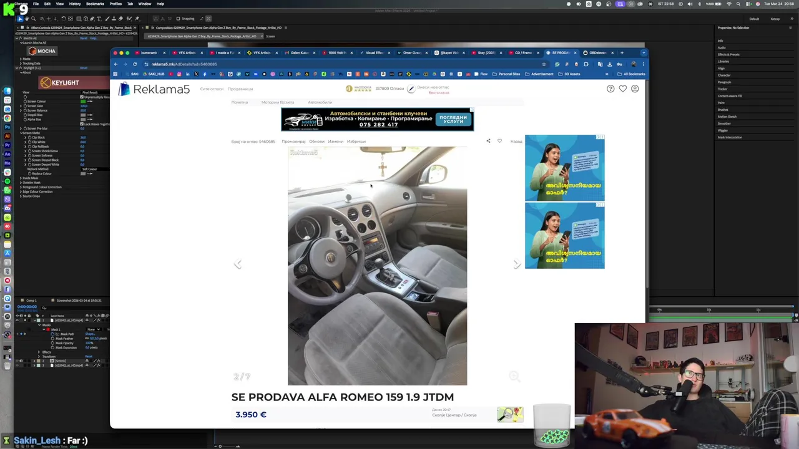This screenshot has width=799, height=449.
Task: Toggle visibility eye of layer 3 in timeline
Action: coord(19,365)
